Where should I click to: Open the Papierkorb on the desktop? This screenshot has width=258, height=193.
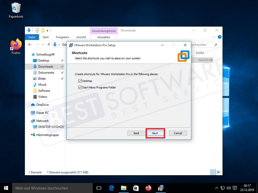(16, 9)
